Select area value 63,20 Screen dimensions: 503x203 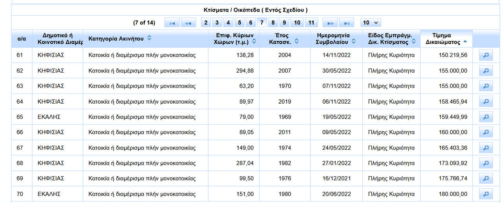tap(233, 86)
